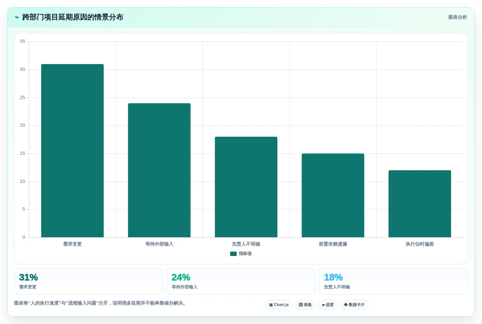This screenshot has width=482, height=324.
Task: Click the y-axis value 15
Action: tap(22, 153)
